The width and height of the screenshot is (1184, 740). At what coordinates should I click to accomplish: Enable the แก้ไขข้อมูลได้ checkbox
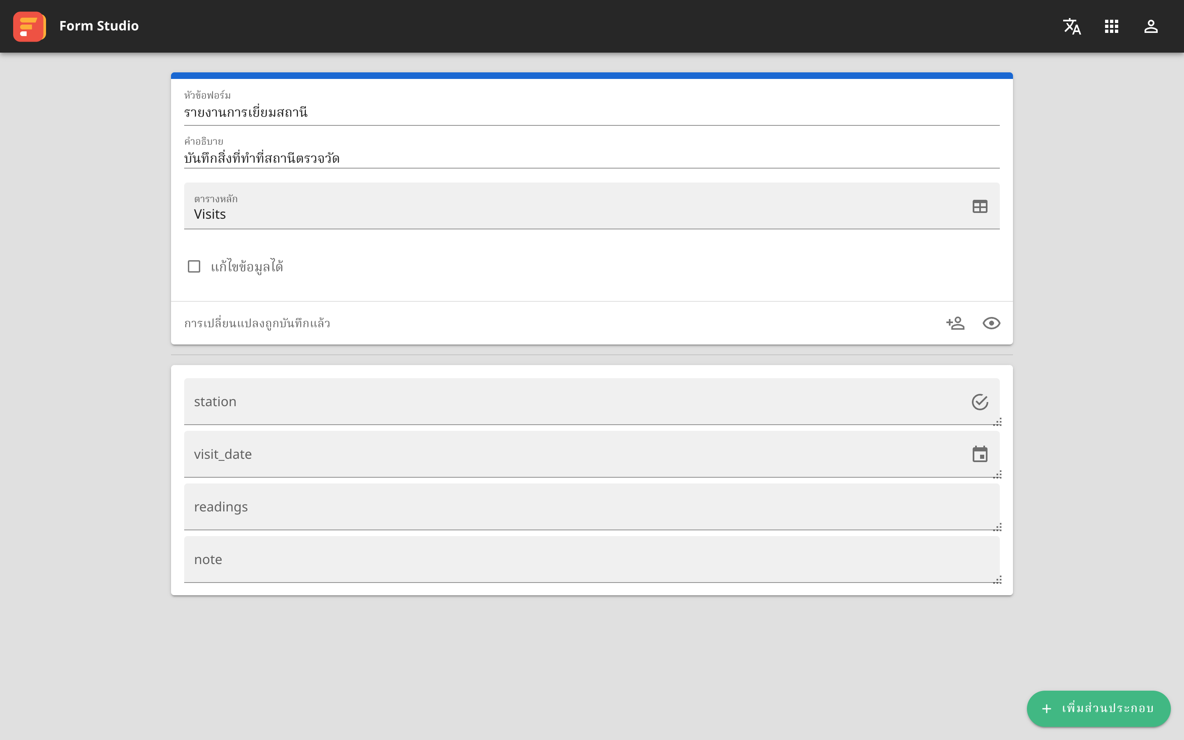[x=194, y=266]
